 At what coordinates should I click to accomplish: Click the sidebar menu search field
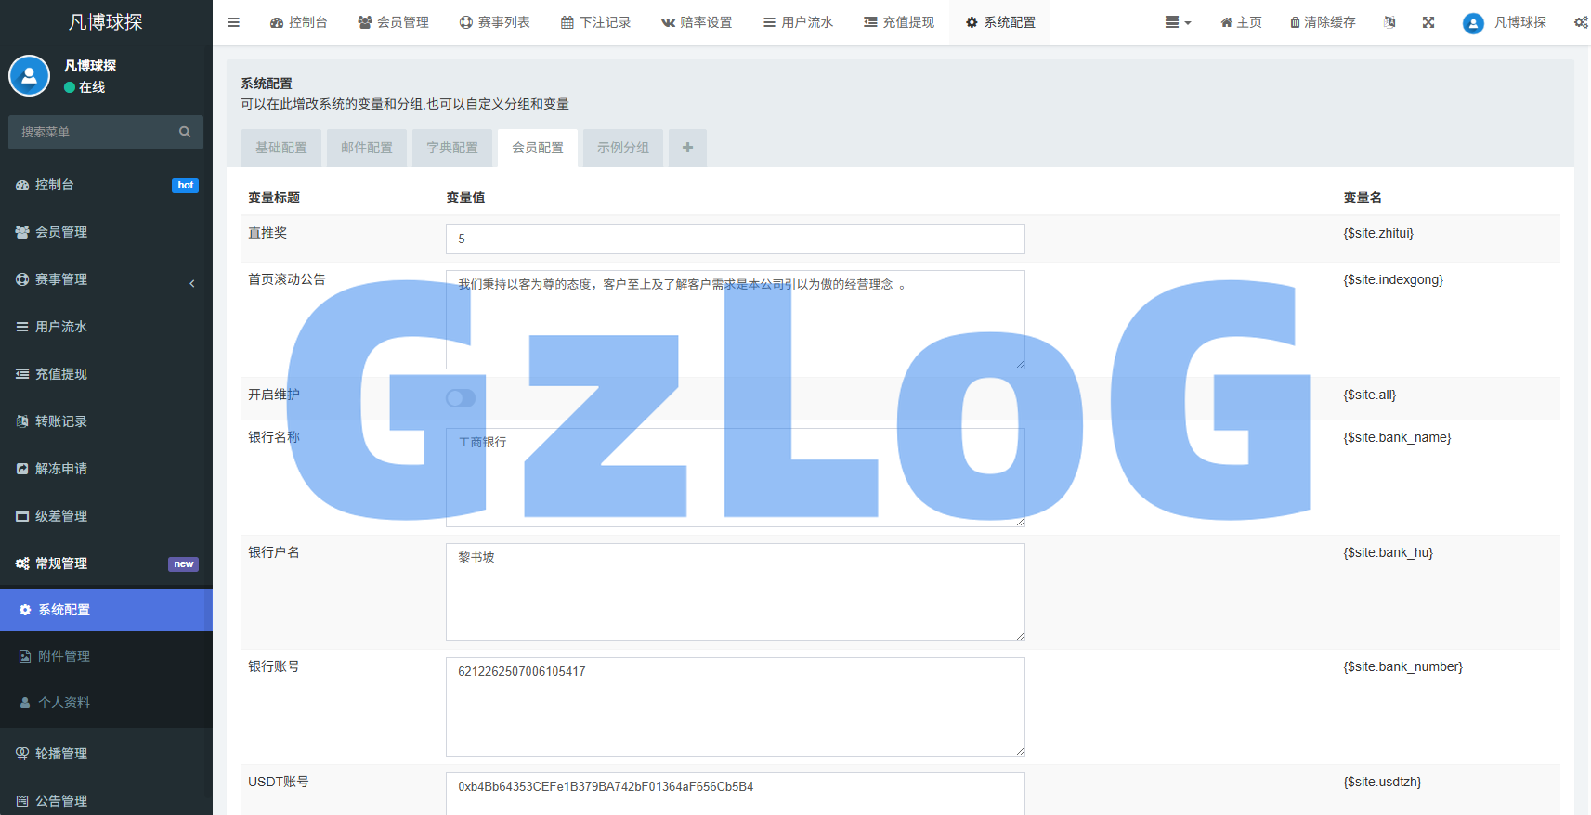tap(93, 132)
